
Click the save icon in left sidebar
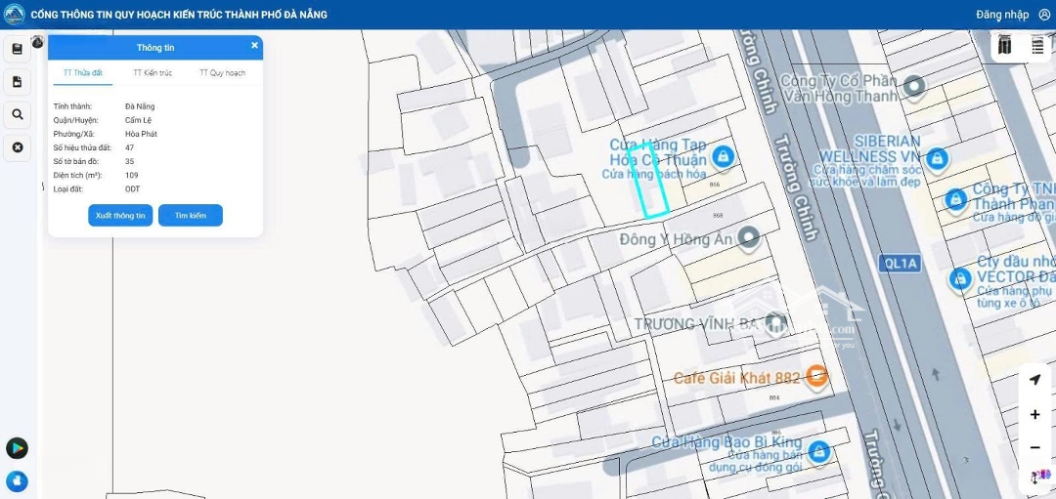[x=18, y=49]
